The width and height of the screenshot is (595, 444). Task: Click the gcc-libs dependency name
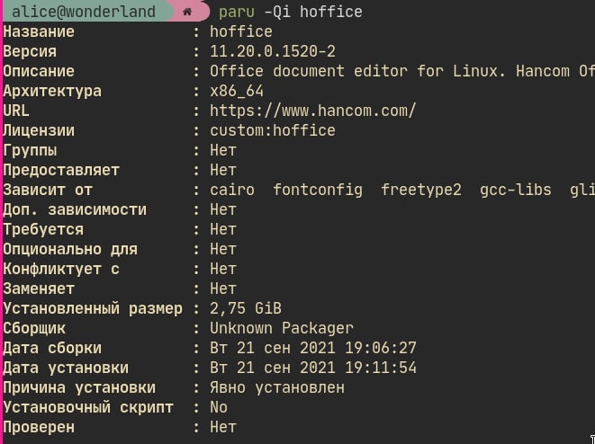(x=515, y=190)
